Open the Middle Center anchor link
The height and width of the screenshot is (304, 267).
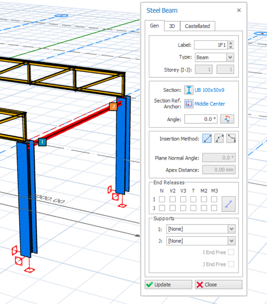[x=210, y=104]
